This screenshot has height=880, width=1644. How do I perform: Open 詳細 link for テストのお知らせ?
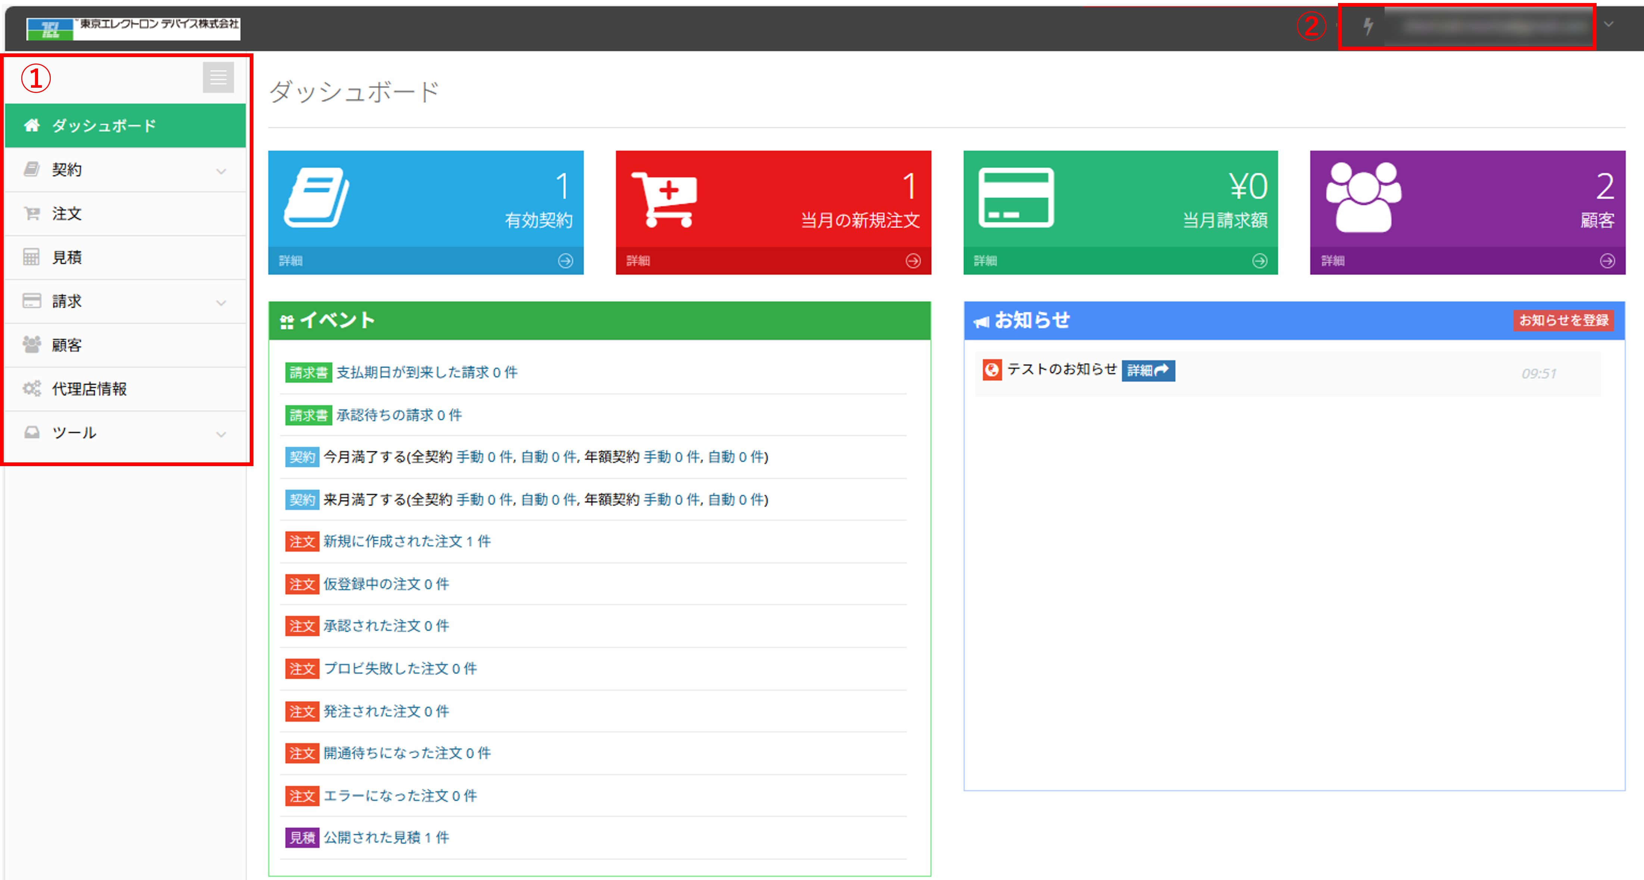(1148, 370)
